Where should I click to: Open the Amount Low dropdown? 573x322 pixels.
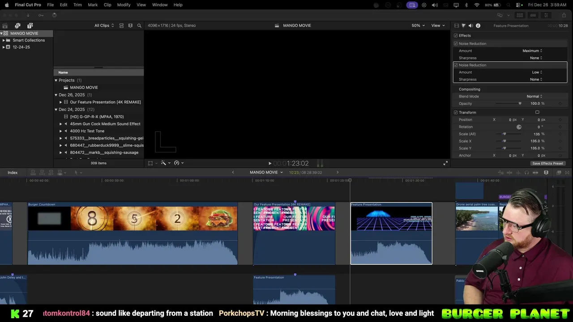point(537,72)
